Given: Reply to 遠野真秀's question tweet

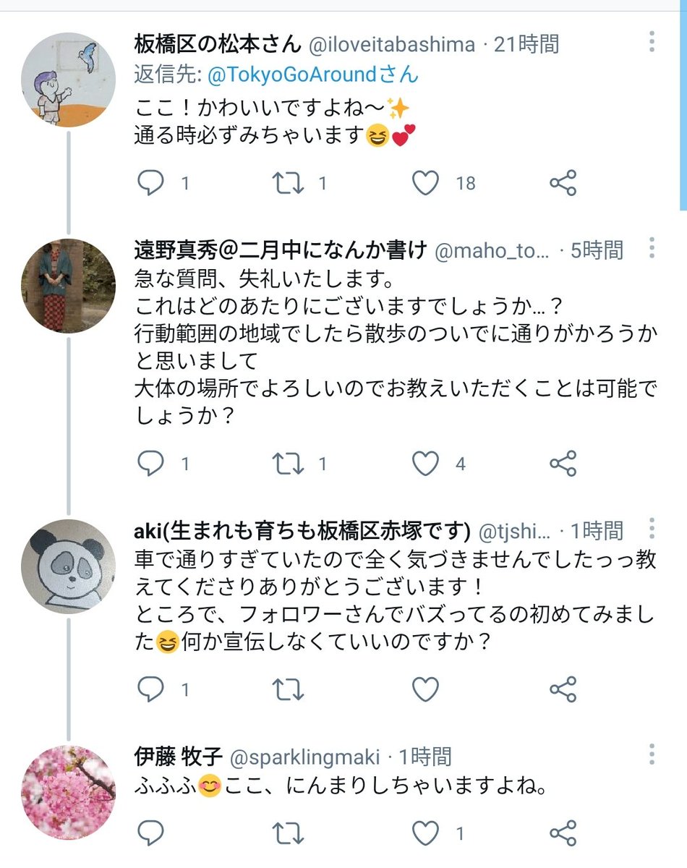Looking at the screenshot, I should (150, 463).
